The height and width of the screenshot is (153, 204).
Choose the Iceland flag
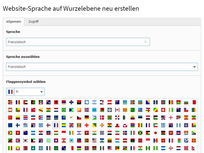125,133
